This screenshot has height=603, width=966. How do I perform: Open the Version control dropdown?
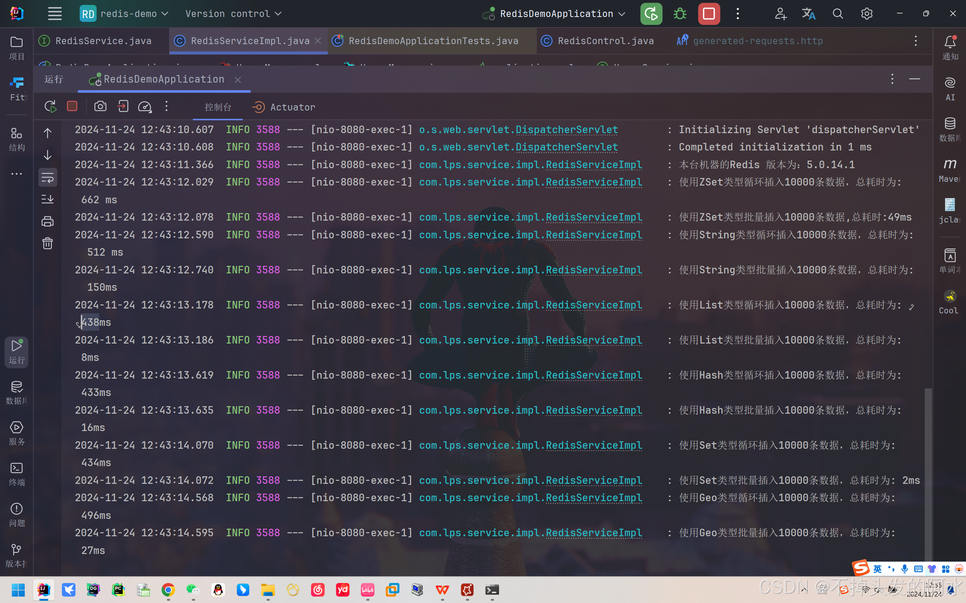[234, 14]
